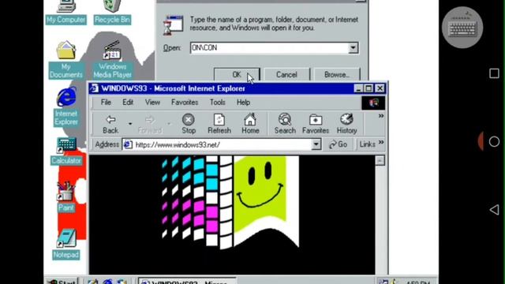
Task: Launch Windows Media Player shortcut
Action: (112, 60)
